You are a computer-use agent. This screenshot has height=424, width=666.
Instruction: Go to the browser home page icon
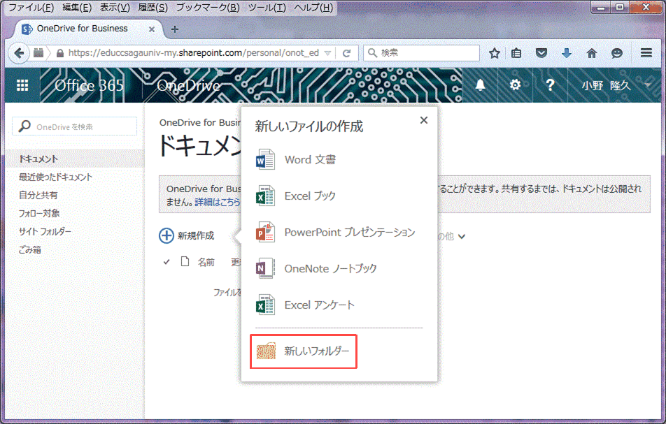(591, 53)
